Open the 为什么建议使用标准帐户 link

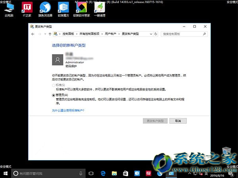pos(68,111)
